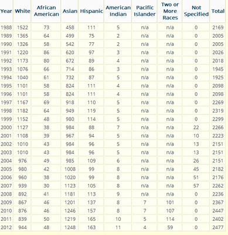
Task: Select the year 2009 cell
Action: [6, 202]
